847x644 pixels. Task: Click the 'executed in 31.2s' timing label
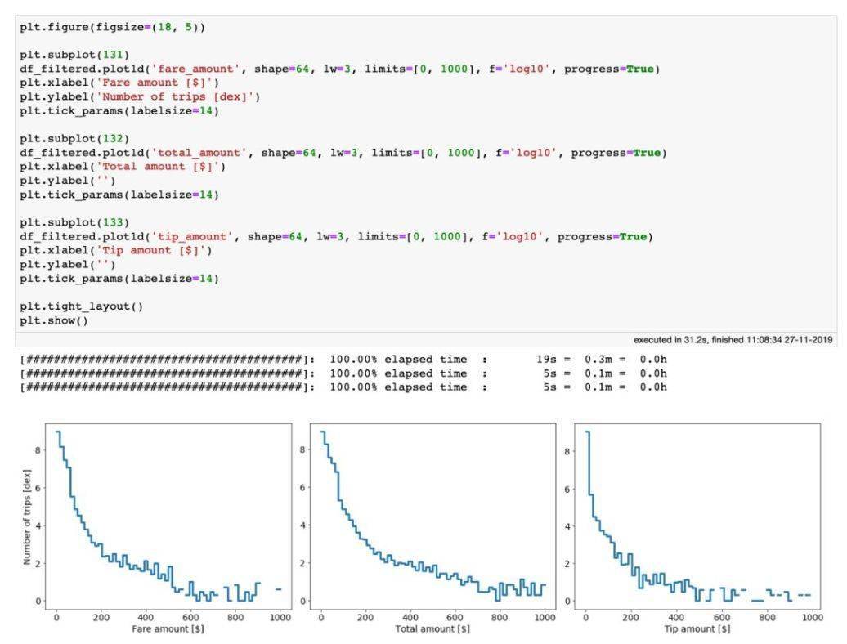pos(733,339)
